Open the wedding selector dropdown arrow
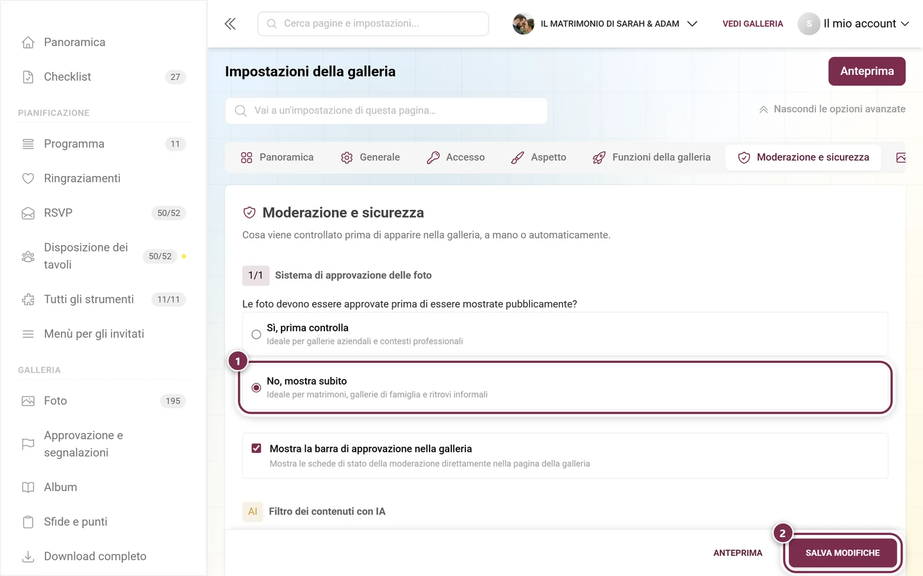The image size is (923, 576). 692,24
